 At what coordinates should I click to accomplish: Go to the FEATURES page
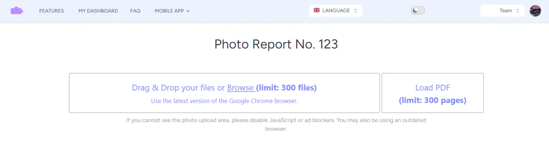coord(52,11)
